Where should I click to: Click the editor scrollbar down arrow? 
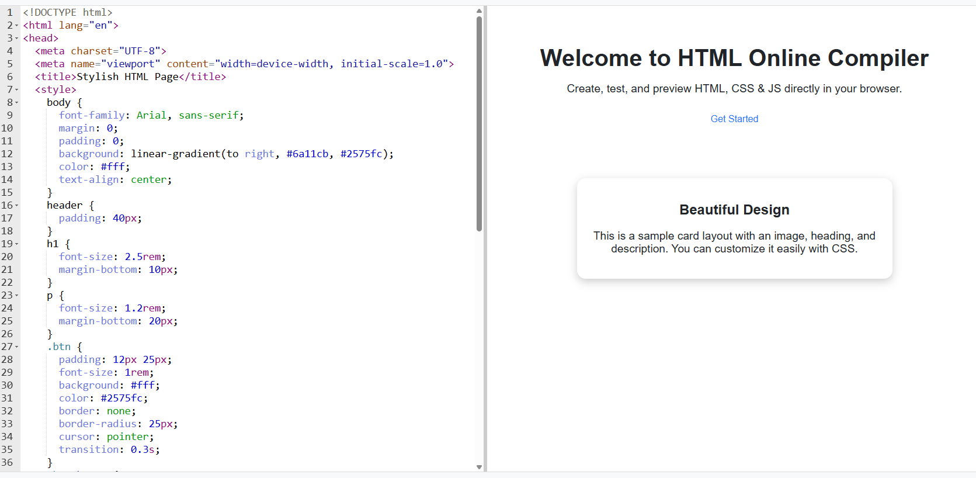[x=479, y=467]
